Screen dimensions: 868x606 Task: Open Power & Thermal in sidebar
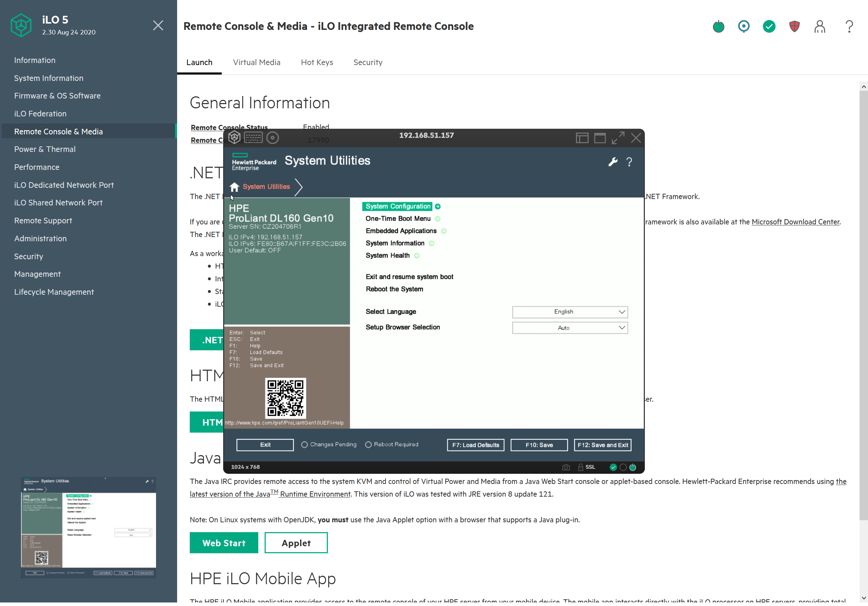point(45,149)
